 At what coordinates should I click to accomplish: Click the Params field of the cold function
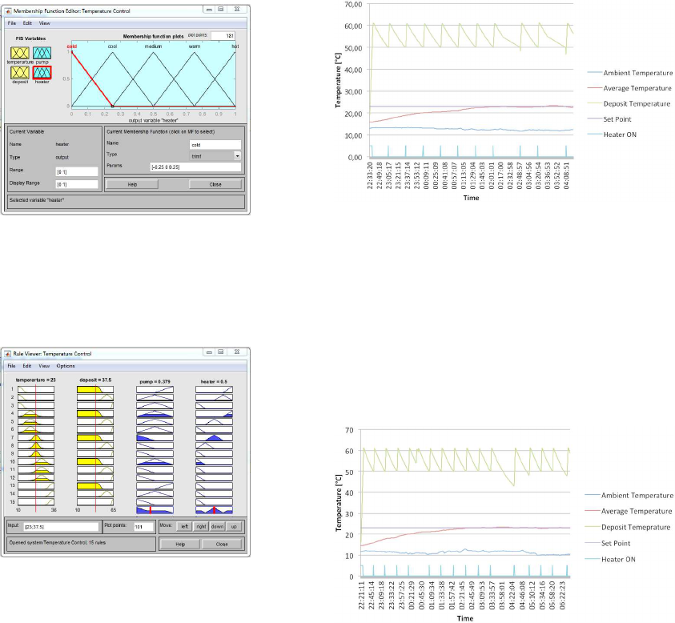[x=195, y=167]
